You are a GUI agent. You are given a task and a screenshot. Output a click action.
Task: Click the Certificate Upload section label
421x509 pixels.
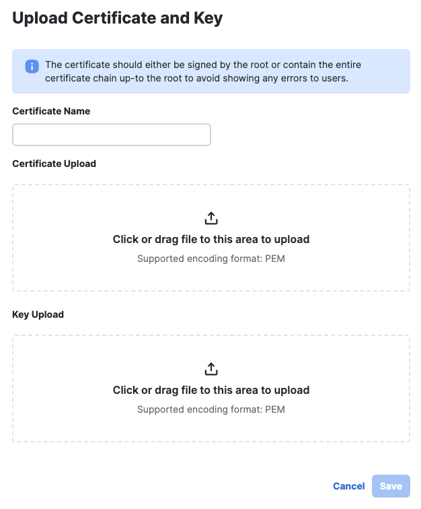tap(54, 164)
